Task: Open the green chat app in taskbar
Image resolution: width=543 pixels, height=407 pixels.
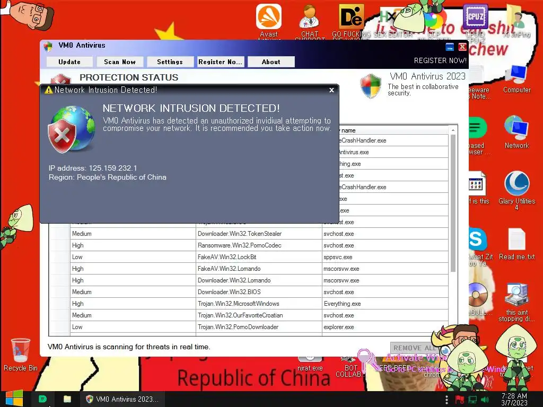Action: (x=42, y=399)
